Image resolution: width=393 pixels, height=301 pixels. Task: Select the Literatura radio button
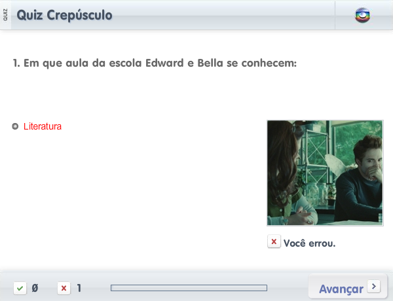[15, 126]
